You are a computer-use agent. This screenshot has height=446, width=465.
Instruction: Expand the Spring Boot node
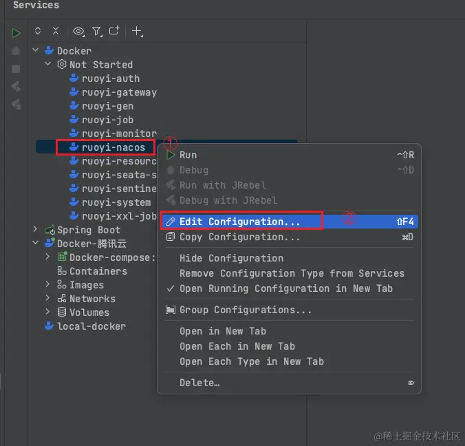click(x=36, y=230)
